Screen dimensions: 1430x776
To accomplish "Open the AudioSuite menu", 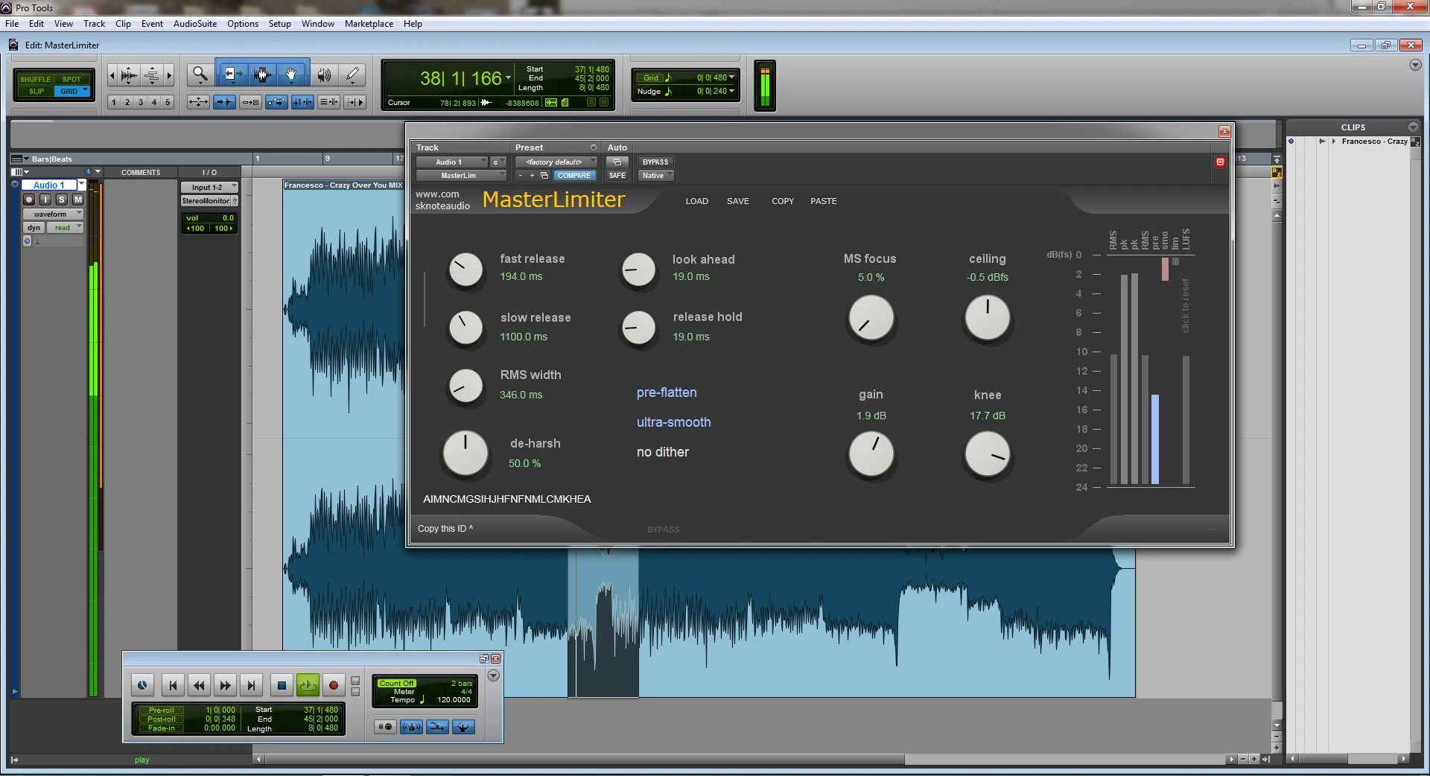I will tap(195, 24).
